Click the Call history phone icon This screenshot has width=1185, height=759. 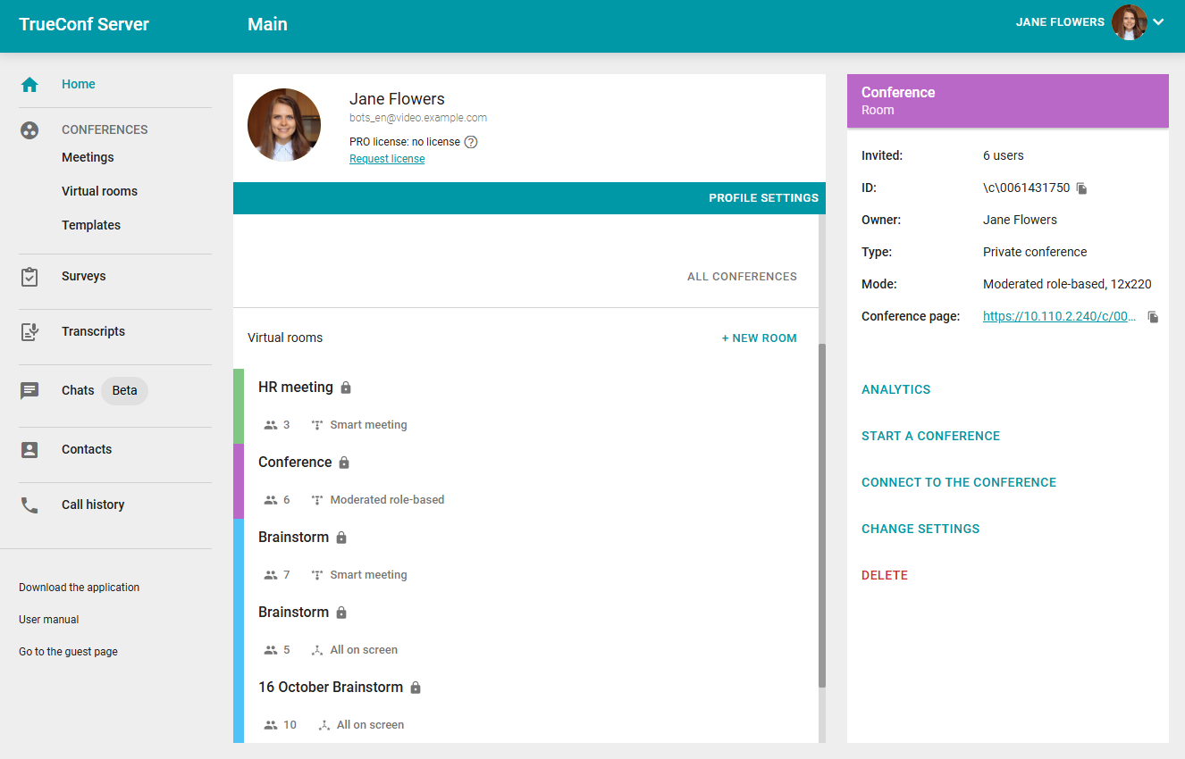[29, 505]
